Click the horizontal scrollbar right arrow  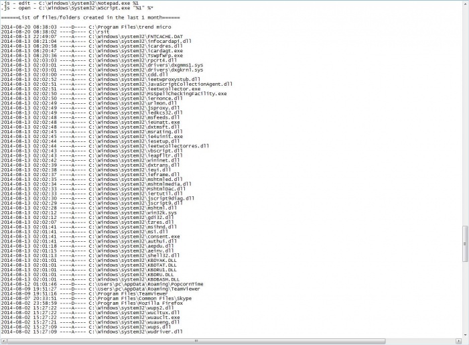coord(458,341)
